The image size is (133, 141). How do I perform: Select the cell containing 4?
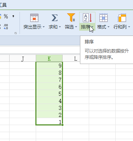(x=49, y=100)
